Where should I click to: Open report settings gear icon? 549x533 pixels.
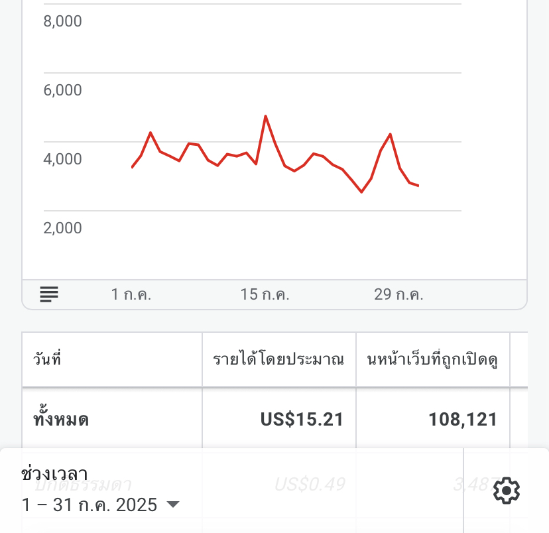click(507, 491)
